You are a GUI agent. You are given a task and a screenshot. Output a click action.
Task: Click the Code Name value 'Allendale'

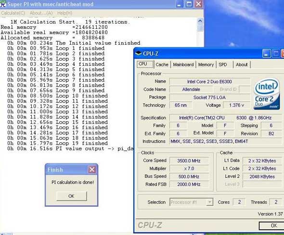[x=191, y=89]
